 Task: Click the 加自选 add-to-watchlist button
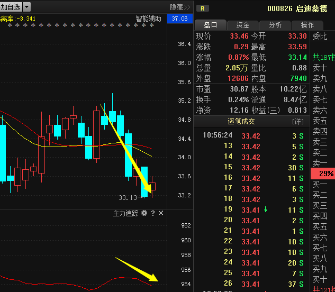pos(11,7)
